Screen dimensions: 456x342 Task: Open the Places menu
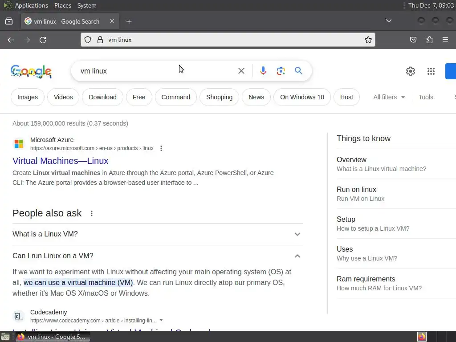(x=62, y=5)
